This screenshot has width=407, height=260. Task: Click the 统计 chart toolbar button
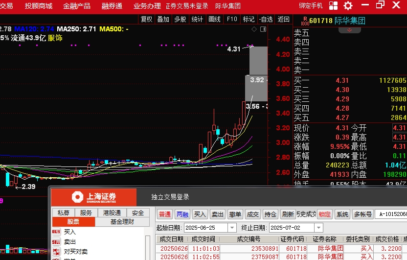197,19
